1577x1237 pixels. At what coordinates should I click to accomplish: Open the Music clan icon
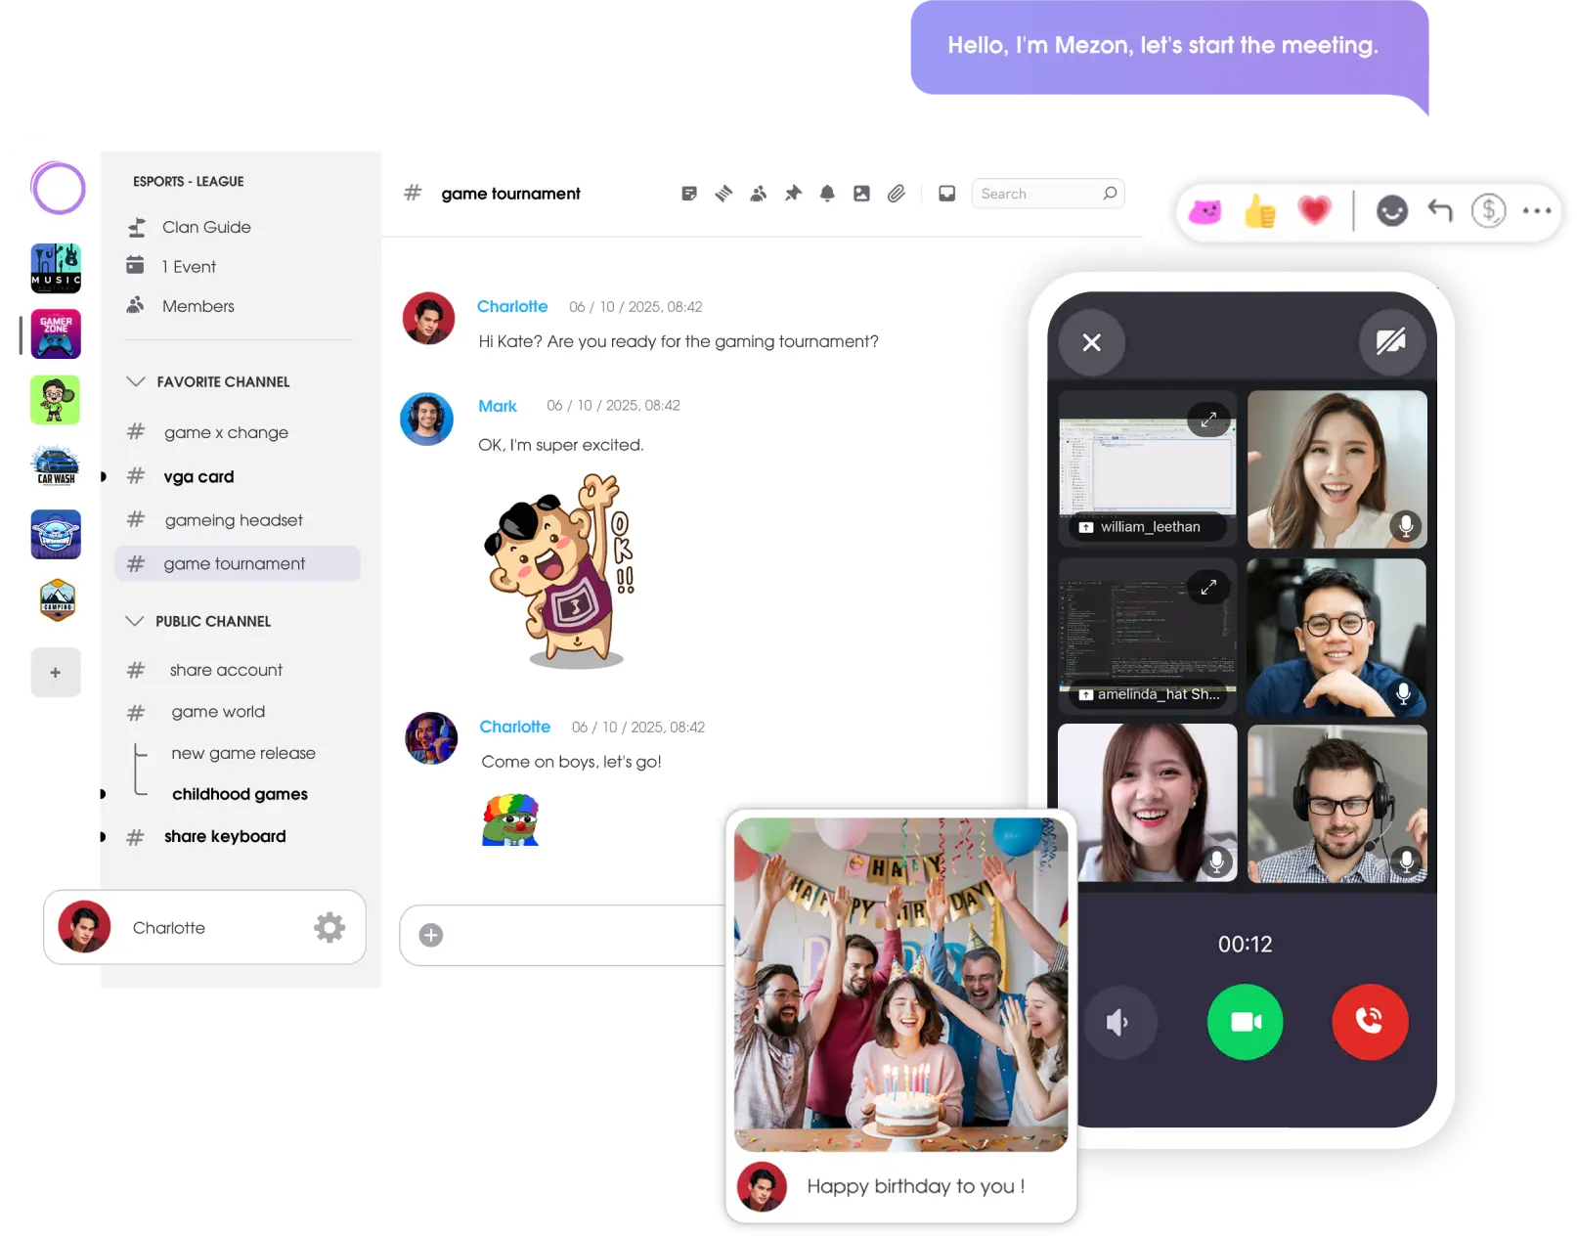56,268
